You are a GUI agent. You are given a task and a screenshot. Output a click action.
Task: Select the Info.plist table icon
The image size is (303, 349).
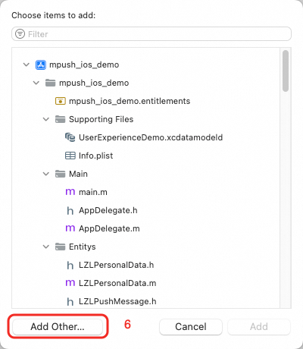click(70, 156)
